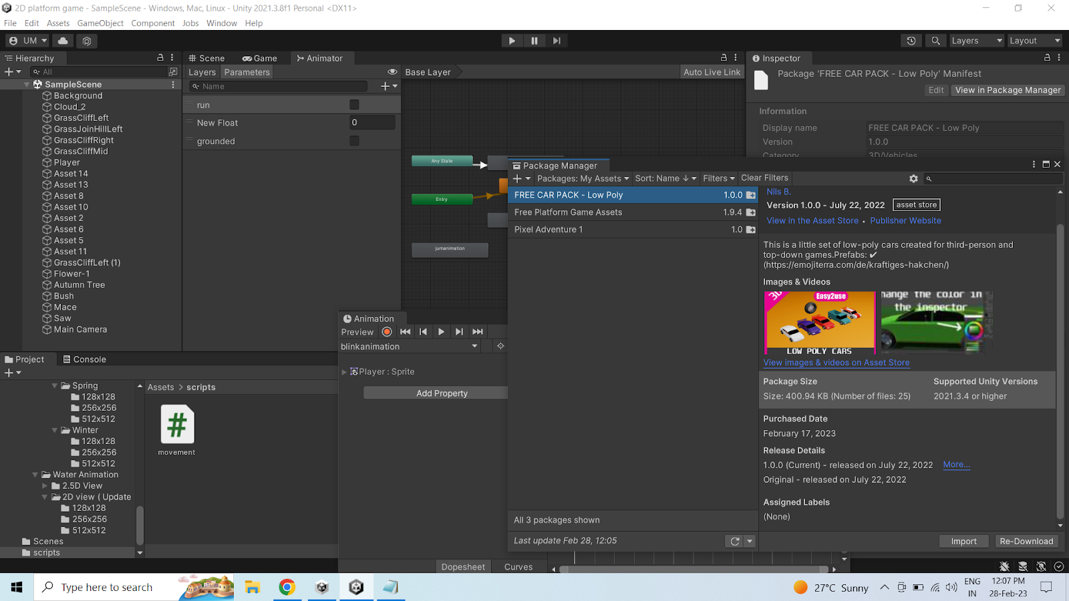Play the blinkanimation clip preview

click(441, 332)
